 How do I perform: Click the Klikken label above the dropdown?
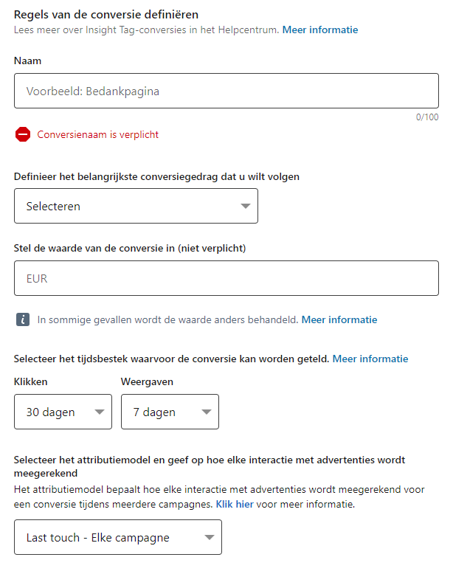click(30, 381)
